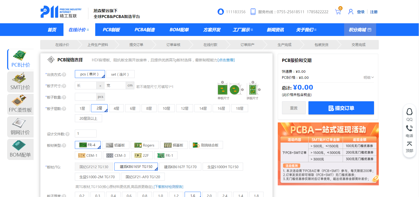Go to the PCB制板 navigation tab
Image resolution: width=419 pixels, height=197 pixels.
pyautogui.click(x=111, y=30)
